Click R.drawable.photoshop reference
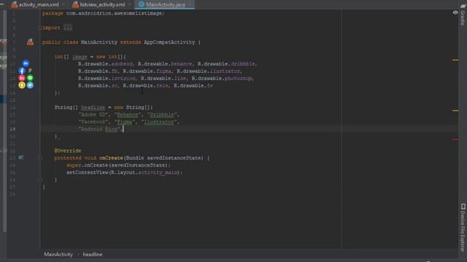Screen dimensions: 467x262 tap(222, 79)
